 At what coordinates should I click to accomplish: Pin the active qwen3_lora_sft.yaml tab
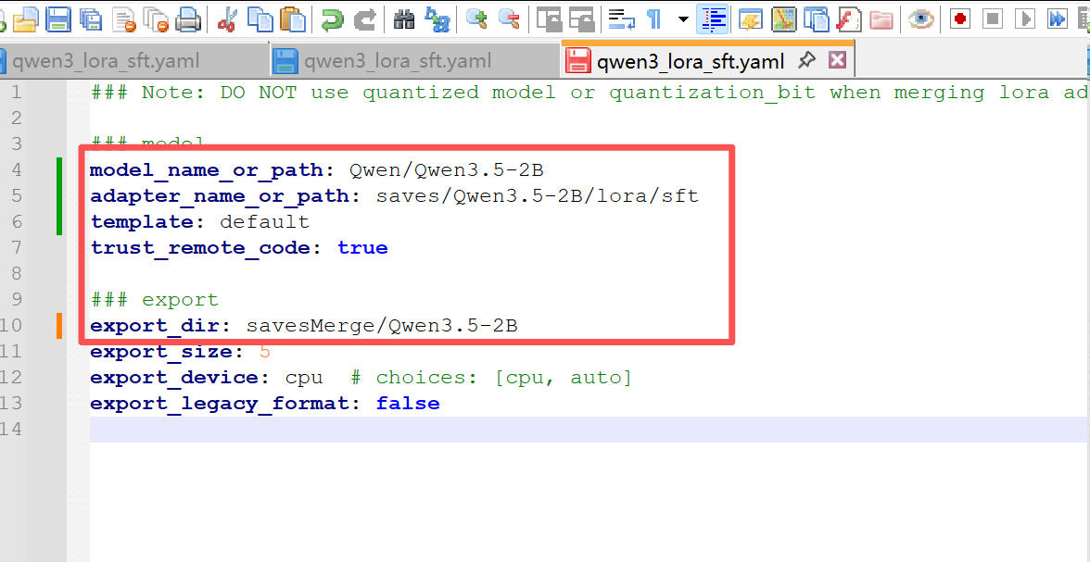(x=806, y=61)
